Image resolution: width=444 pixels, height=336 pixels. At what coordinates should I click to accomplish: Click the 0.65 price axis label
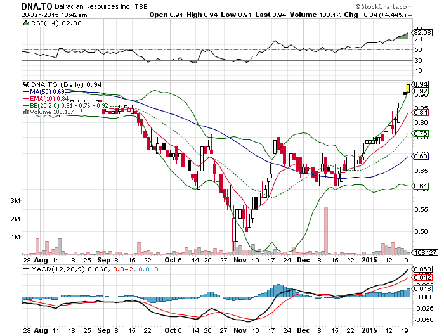(x=421, y=171)
